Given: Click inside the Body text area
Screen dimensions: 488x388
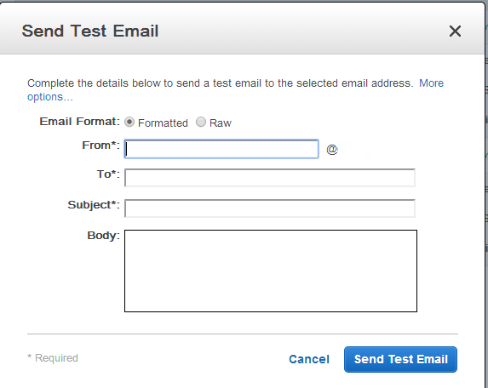Looking at the screenshot, I should pyautogui.click(x=271, y=271).
